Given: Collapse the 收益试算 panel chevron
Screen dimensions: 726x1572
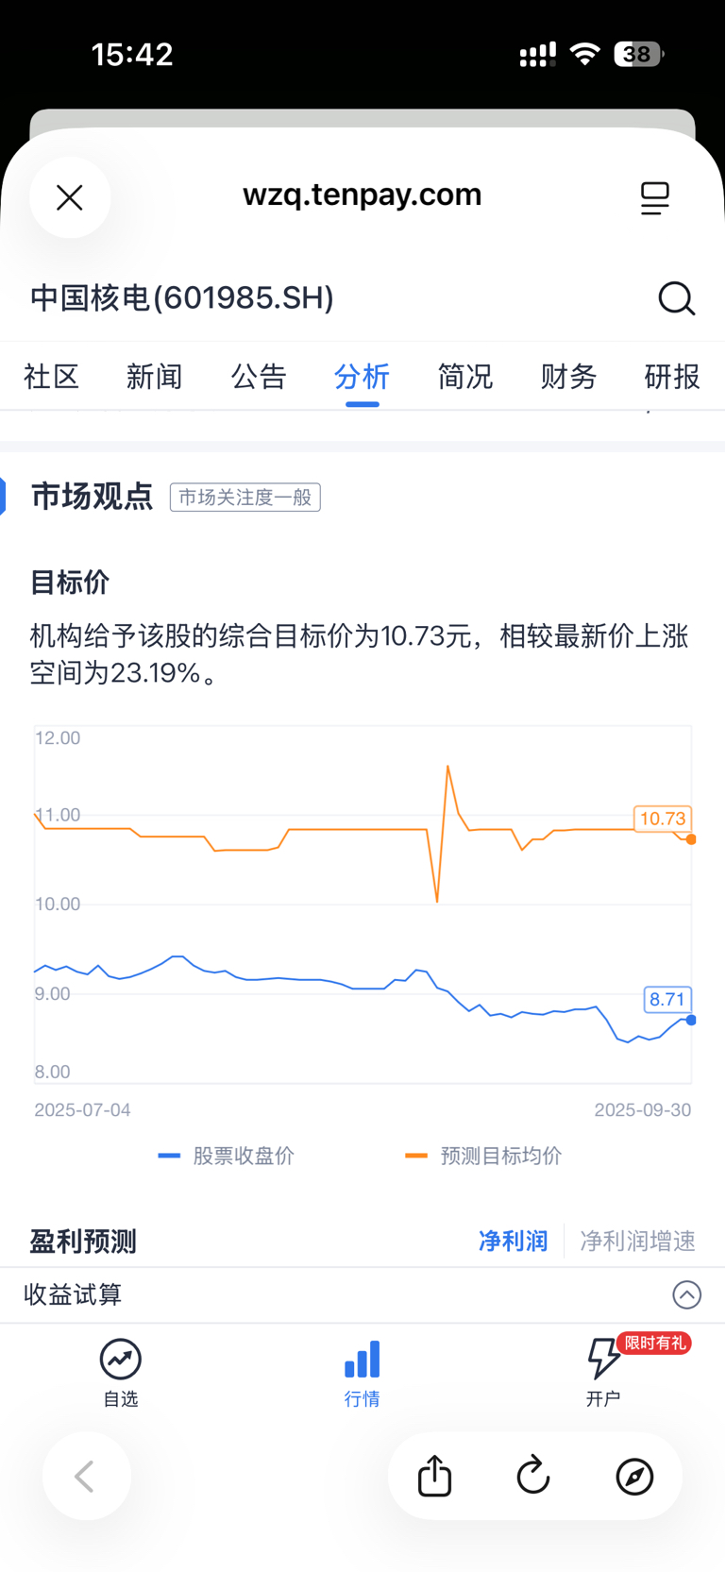Looking at the screenshot, I should click(x=686, y=1294).
